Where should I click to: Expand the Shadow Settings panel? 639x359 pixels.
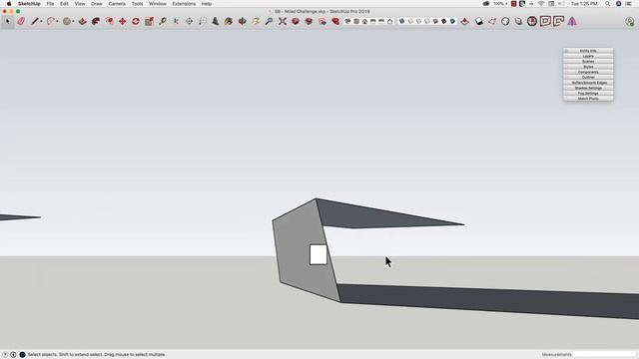tap(588, 88)
